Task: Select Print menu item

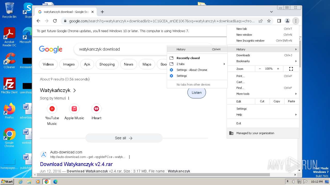Action: (263, 76)
